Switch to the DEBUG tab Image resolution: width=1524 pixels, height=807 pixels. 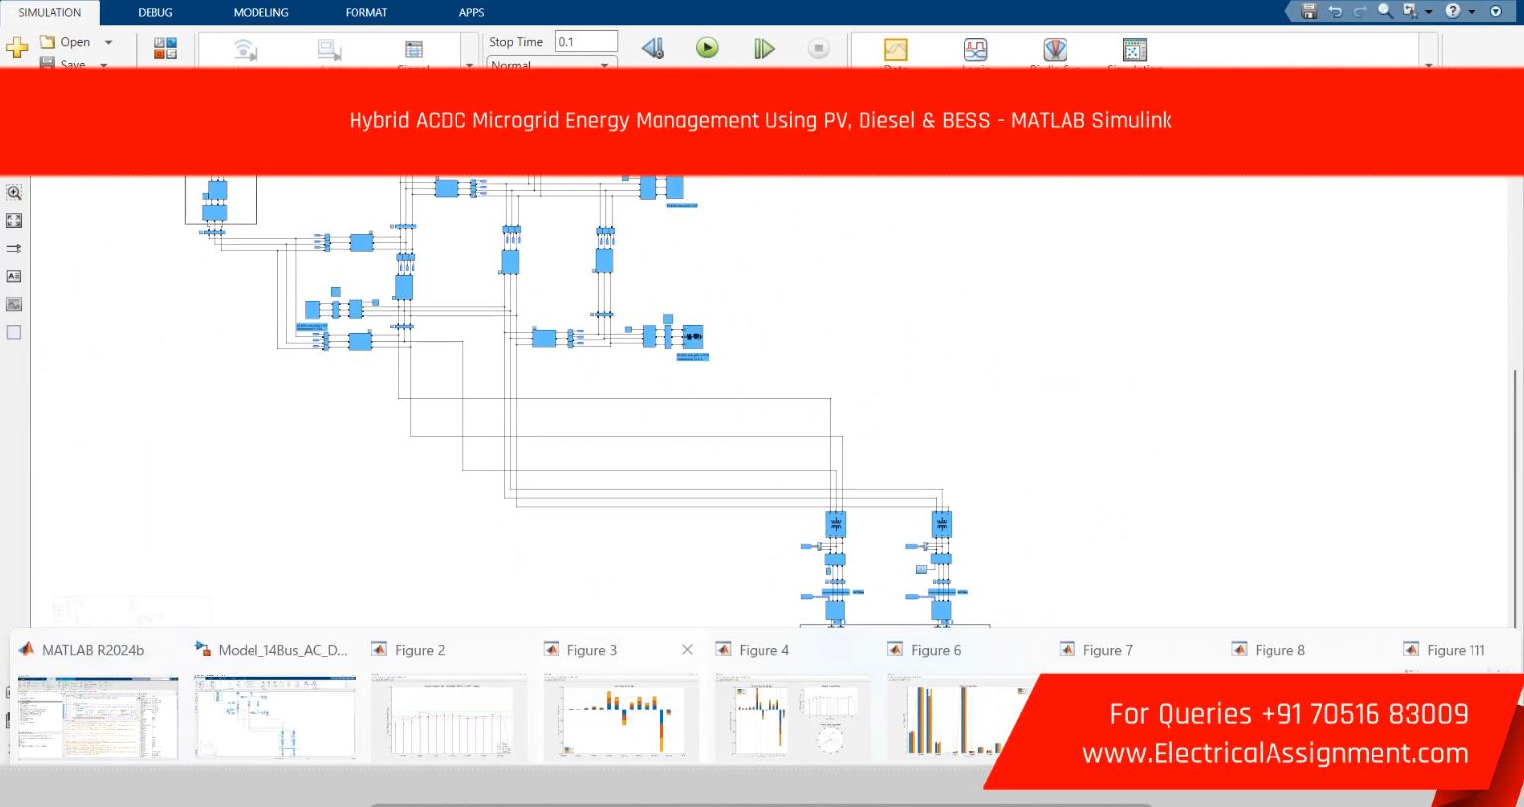click(x=155, y=12)
